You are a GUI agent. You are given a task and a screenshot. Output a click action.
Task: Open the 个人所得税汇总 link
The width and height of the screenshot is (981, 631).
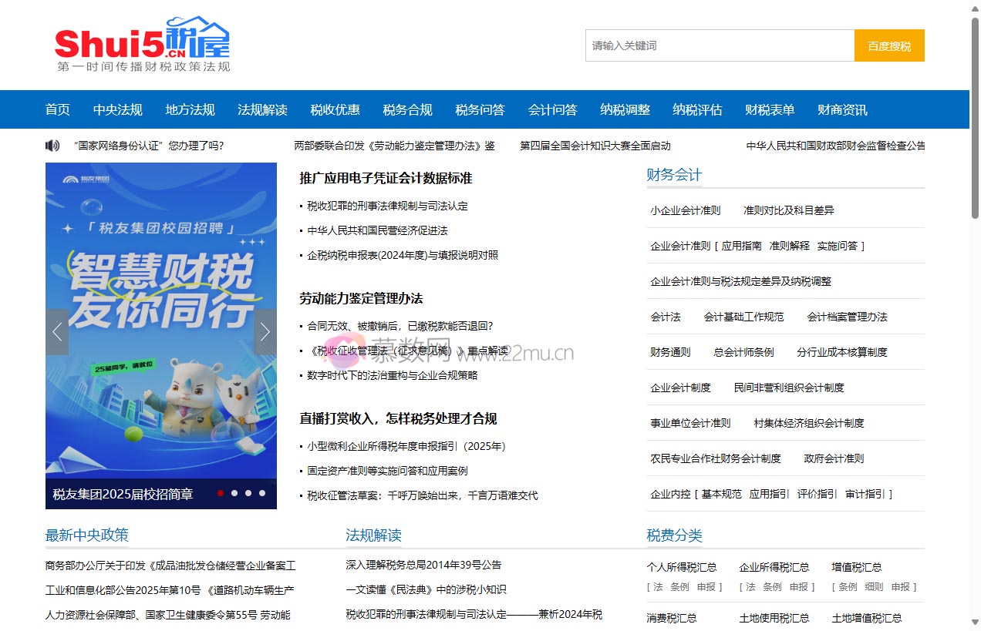pos(681,567)
